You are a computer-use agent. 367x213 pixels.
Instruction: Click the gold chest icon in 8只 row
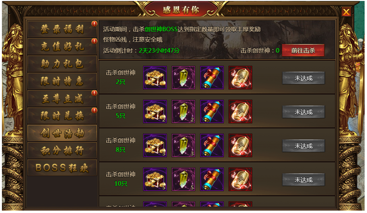[x=155, y=145]
